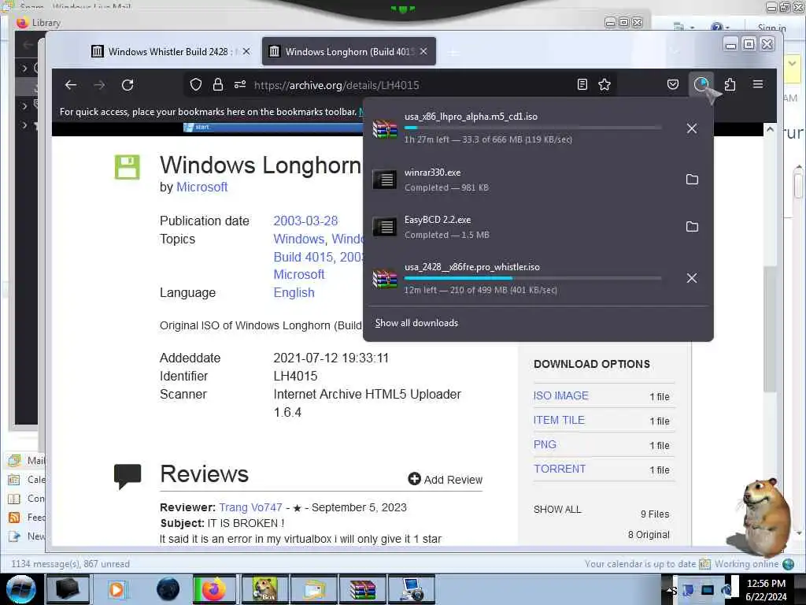Toggle the downloads panel button
Screen dimensions: 806x605
[701, 85]
